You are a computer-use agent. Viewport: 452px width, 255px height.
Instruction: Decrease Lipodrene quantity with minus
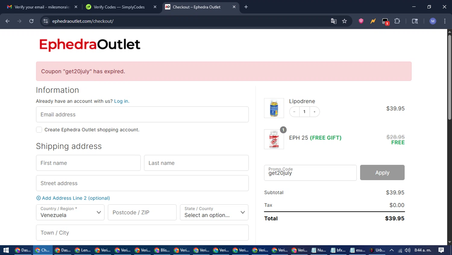(x=294, y=112)
